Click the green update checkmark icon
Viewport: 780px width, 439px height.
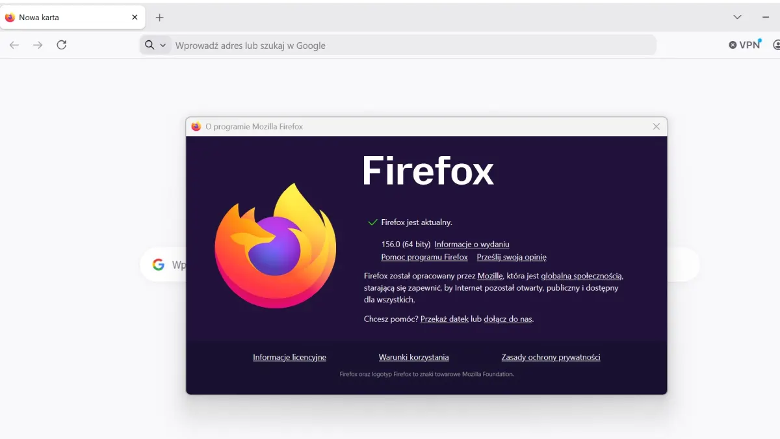pyautogui.click(x=372, y=222)
